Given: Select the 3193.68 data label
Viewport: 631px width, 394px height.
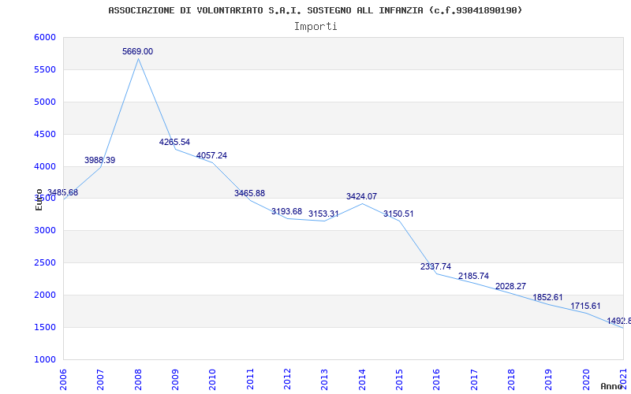Looking at the screenshot, I should (286, 211).
